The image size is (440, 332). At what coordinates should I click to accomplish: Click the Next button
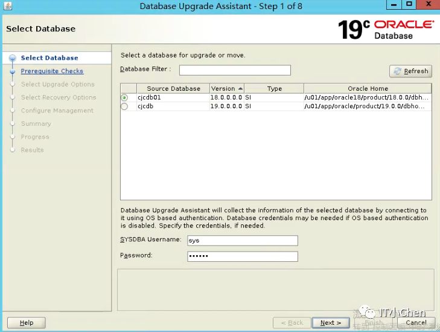click(331, 323)
